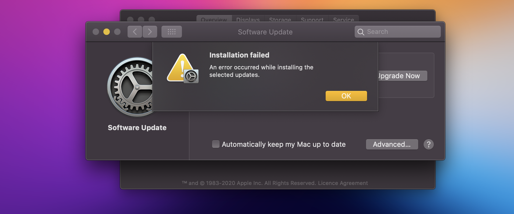Screen dimensions: 514x214
Task: Click the yellow warning triangle icon
Action: coord(180,67)
